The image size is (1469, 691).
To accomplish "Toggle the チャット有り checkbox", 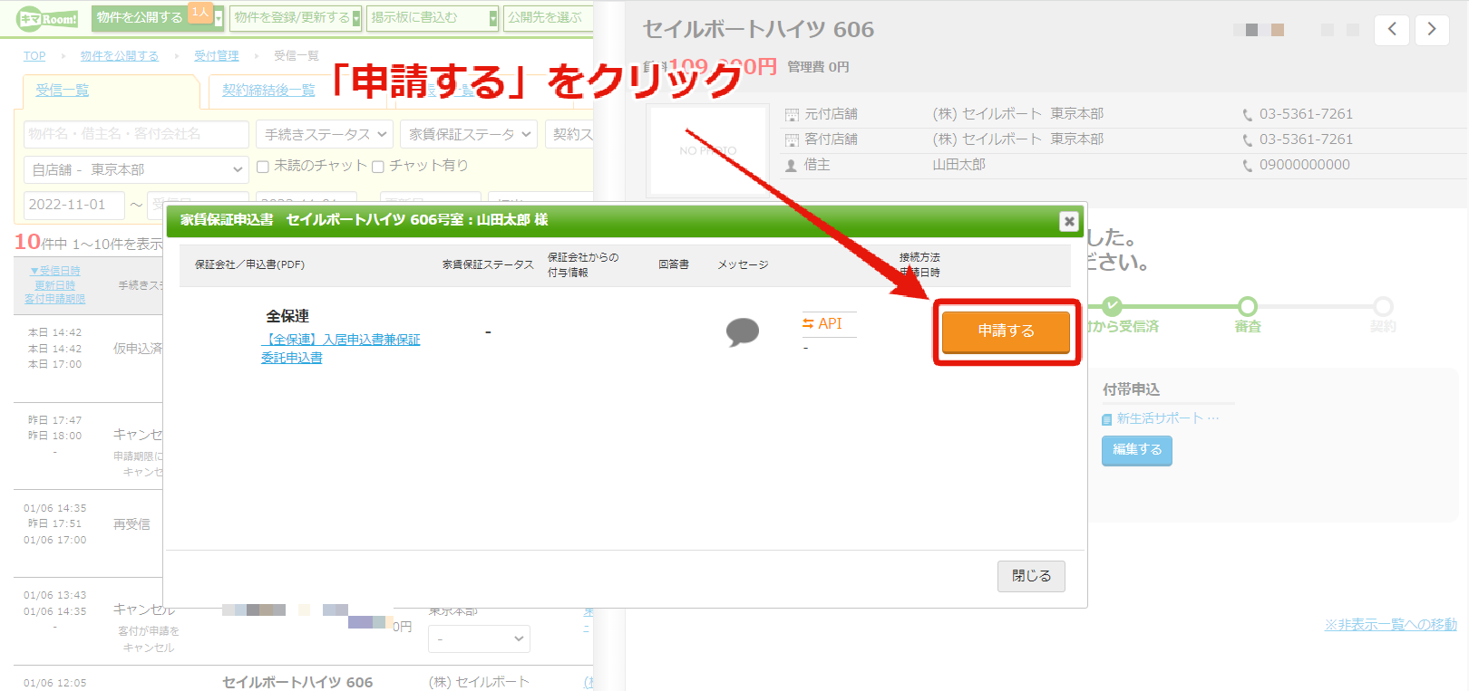I will click(378, 167).
